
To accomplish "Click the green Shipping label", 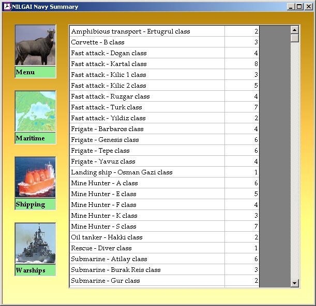I will tap(35, 204).
